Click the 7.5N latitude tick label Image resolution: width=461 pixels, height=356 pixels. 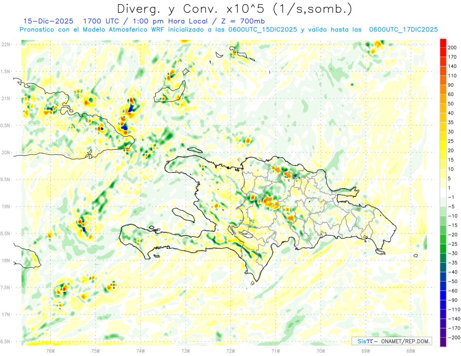pyautogui.click(x=6, y=288)
